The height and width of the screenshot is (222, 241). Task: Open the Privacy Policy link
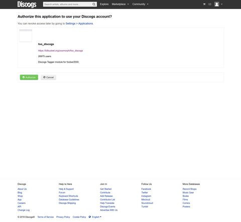pyautogui.click(x=63, y=217)
